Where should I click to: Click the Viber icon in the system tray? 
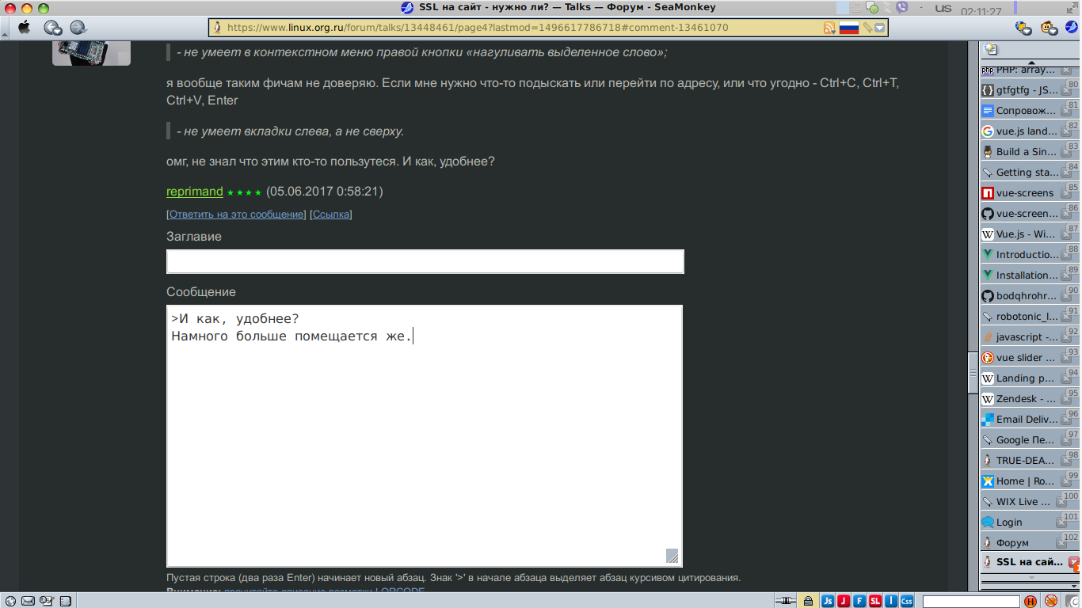click(902, 8)
